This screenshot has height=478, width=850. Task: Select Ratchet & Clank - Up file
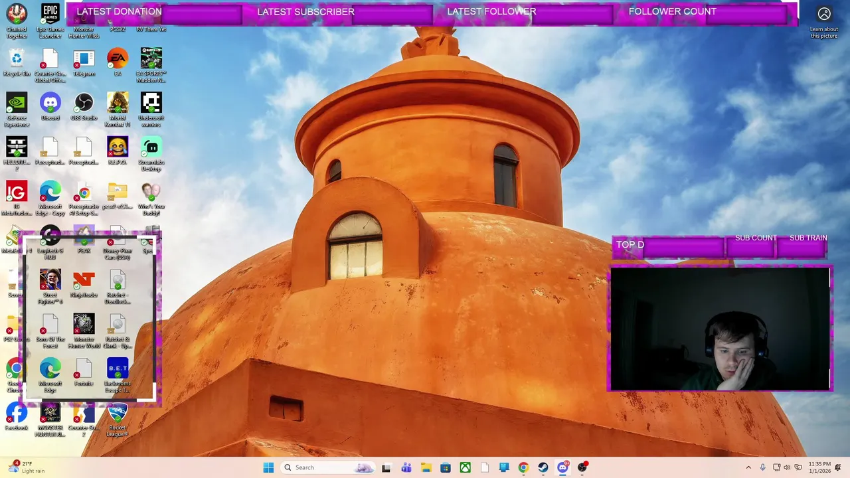pyautogui.click(x=118, y=331)
